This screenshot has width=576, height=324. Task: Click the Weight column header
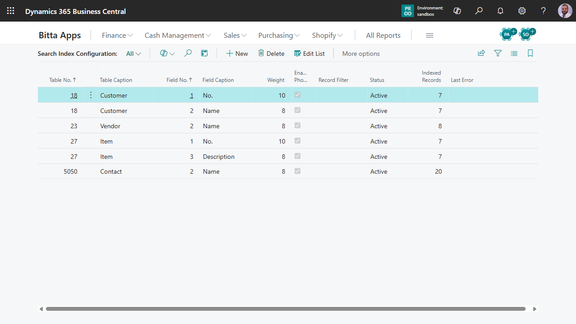(276, 80)
